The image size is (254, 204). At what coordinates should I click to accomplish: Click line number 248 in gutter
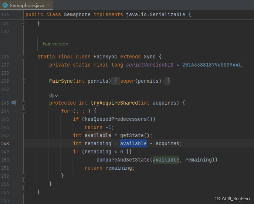tap(5, 144)
